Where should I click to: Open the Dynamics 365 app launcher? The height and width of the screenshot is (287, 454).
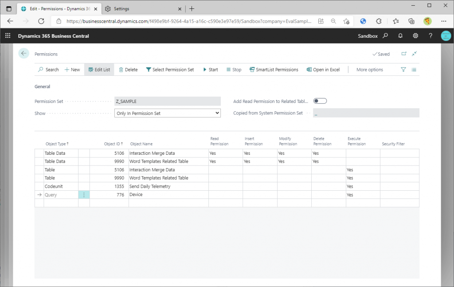coord(8,35)
